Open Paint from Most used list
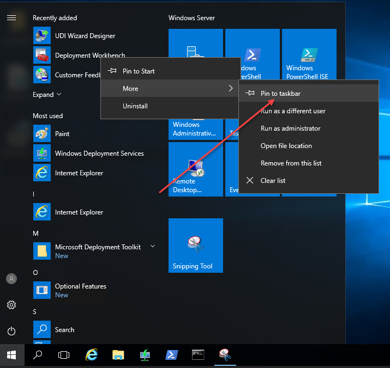The width and height of the screenshot is (390, 368). [x=62, y=134]
